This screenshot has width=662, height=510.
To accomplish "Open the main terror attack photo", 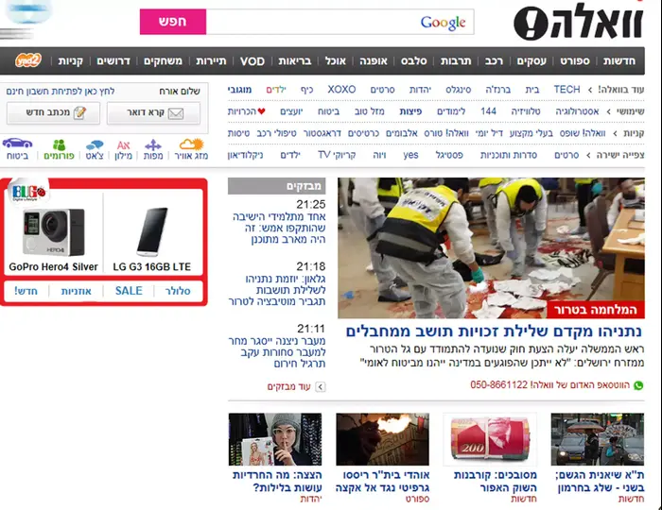I will 491,247.
